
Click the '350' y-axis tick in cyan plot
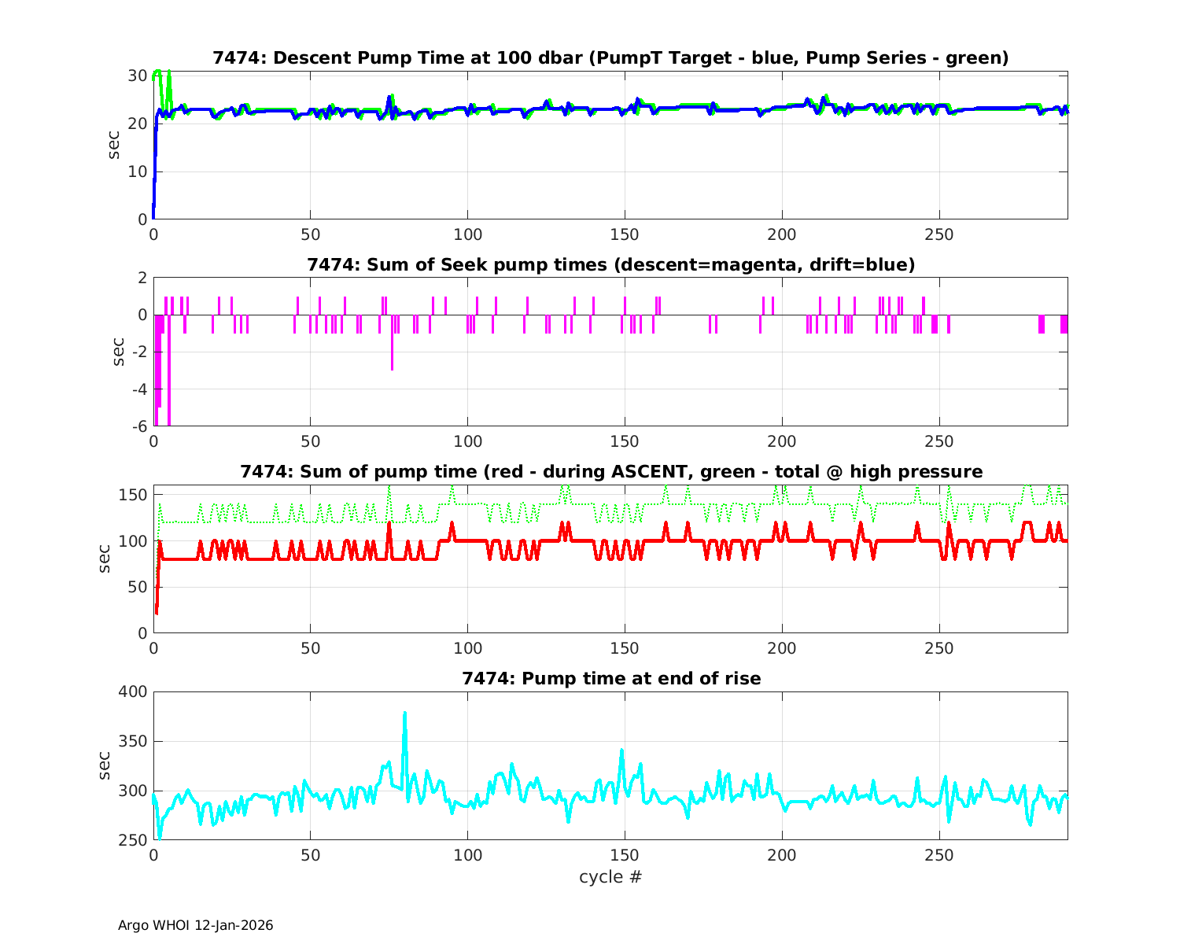click(133, 742)
